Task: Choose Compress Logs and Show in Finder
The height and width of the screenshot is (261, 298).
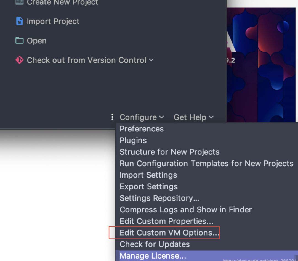Action: [185, 210]
